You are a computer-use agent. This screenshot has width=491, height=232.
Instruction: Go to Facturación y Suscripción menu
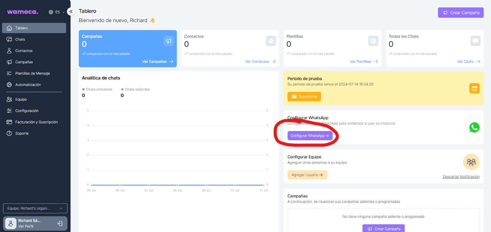(36, 122)
